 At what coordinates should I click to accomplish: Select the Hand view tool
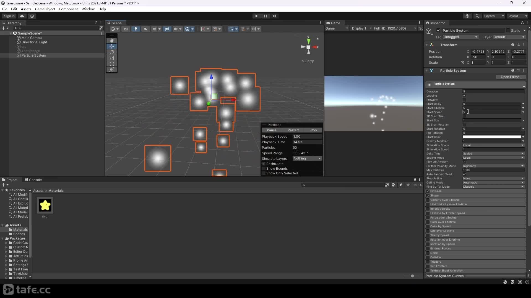point(112,41)
